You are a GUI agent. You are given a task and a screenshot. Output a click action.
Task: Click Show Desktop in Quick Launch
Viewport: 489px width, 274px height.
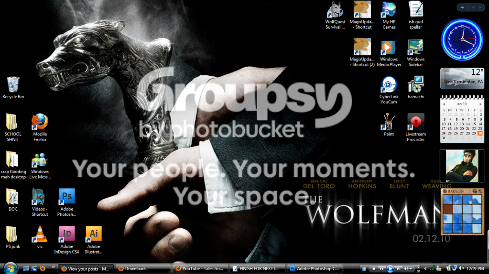(26, 269)
